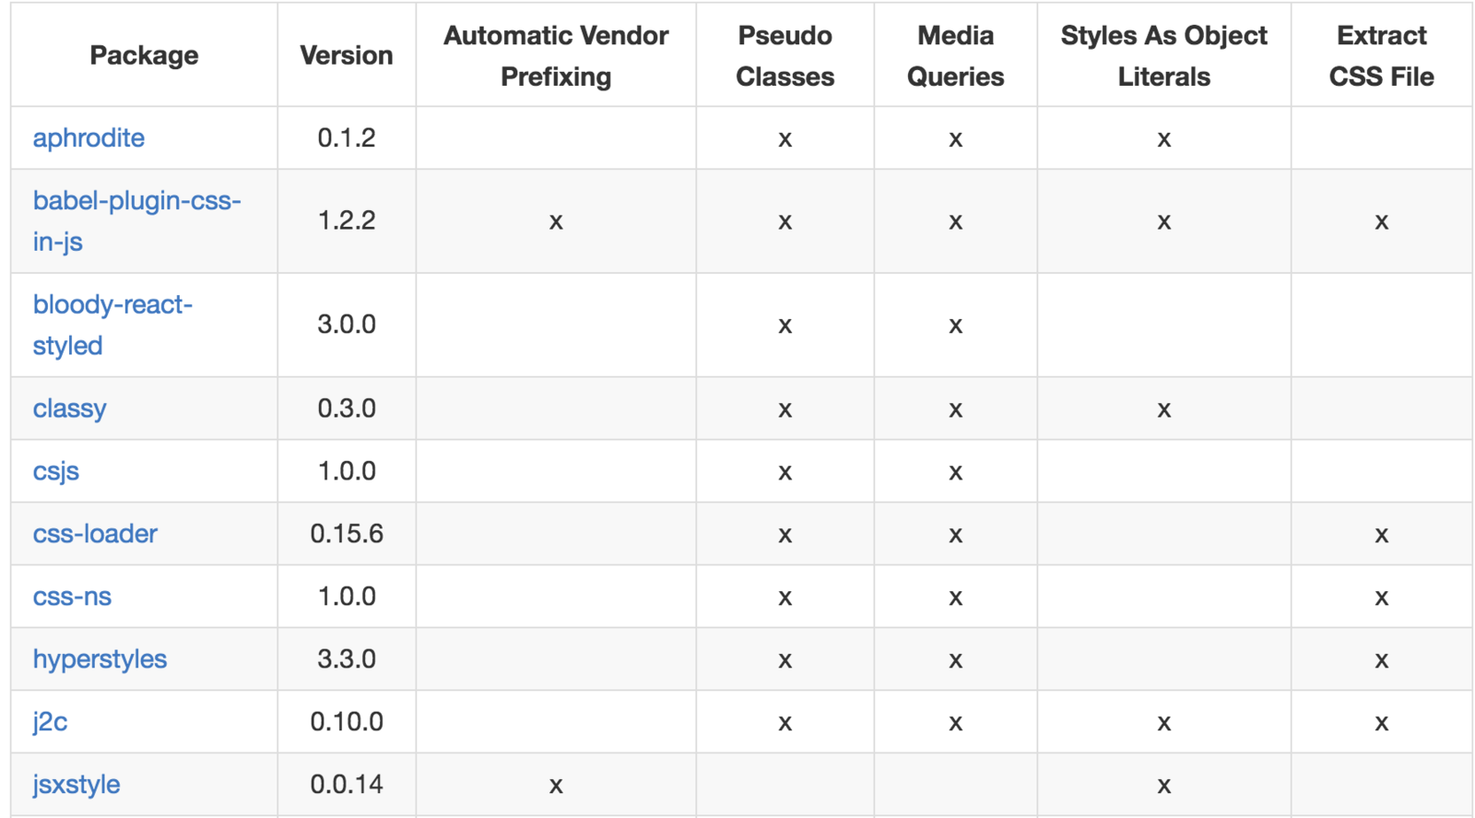Click the Automatic Vendor Prefixing header
Image resolution: width=1475 pixels, height=818 pixels.
point(556,55)
